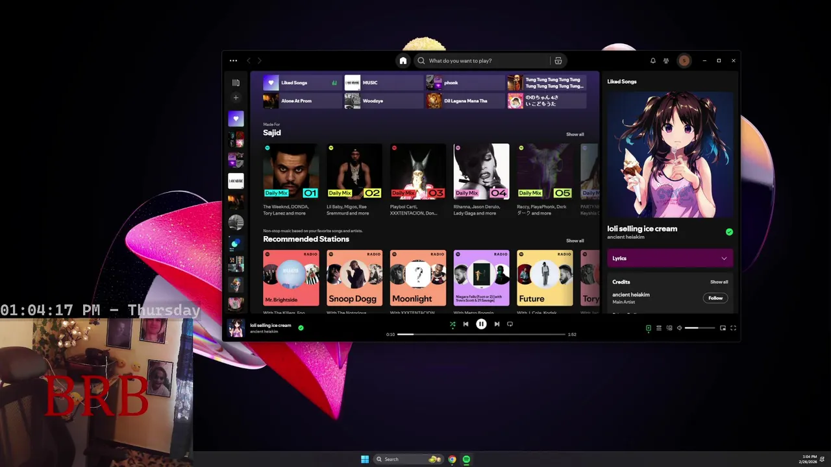Open loli selling ice cream title in panel
The height and width of the screenshot is (467, 831).
click(x=642, y=229)
